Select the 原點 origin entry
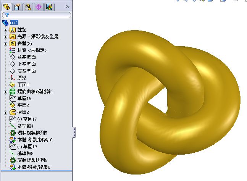This screenshot has height=181, width=247. pos(22,78)
